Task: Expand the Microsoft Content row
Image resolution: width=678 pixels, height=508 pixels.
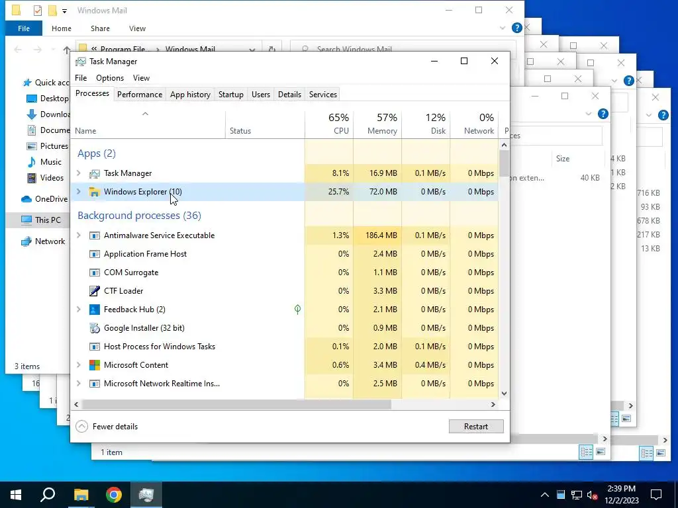Action: pos(79,365)
